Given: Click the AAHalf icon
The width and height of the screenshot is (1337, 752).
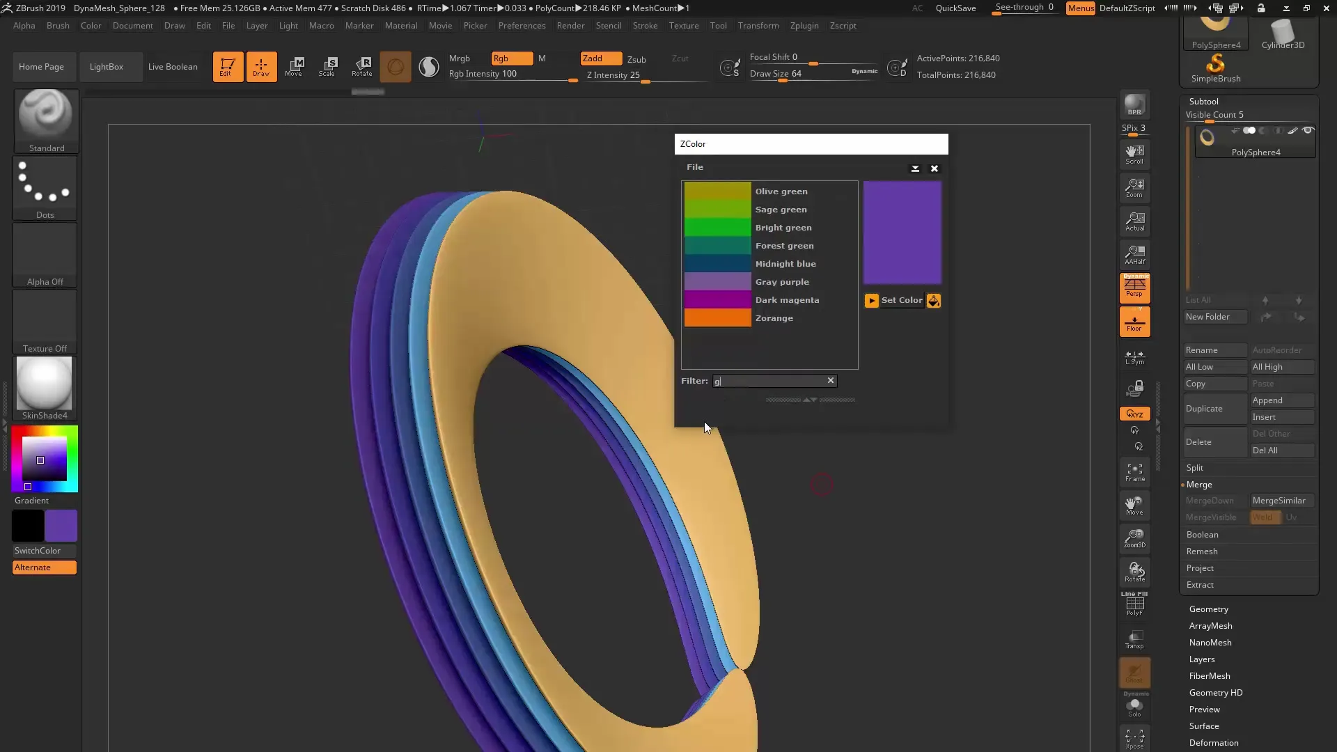Looking at the screenshot, I should 1134,254.
